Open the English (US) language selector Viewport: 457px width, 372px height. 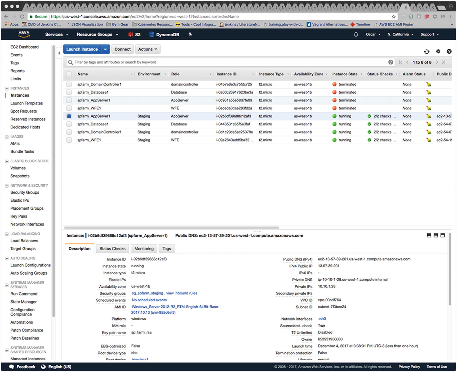[x=56, y=367]
